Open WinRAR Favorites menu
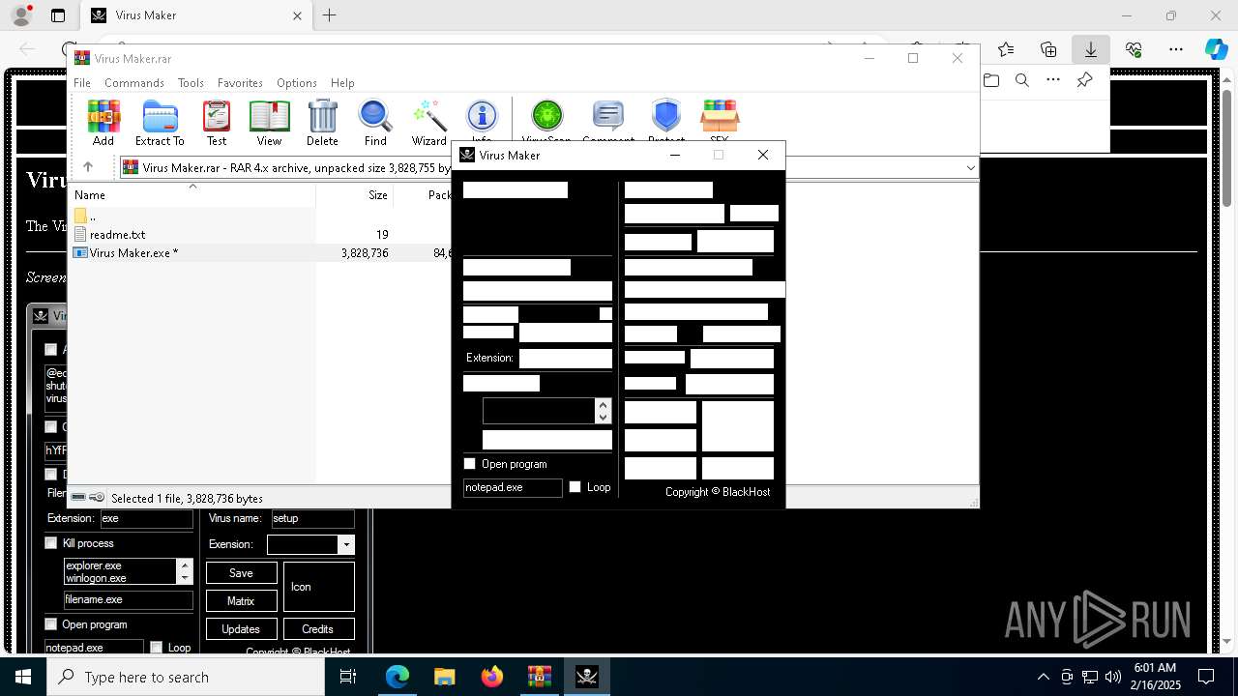The image size is (1238, 696). point(240,83)
